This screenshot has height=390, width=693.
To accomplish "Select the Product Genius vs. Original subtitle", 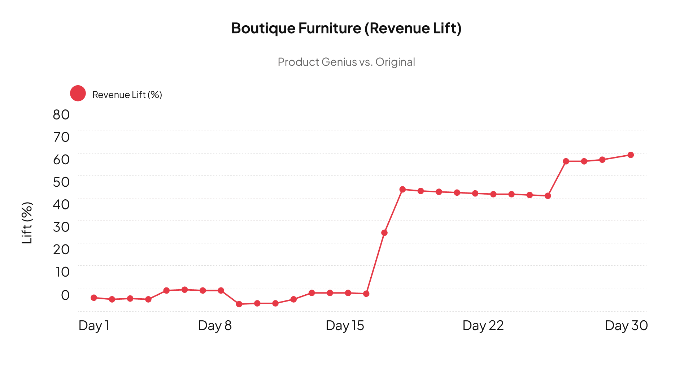I will click(x=346, y=62).
